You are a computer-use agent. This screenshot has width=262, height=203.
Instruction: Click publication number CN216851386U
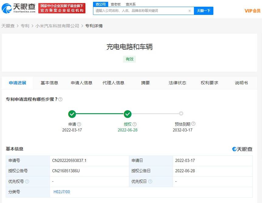tap(66, 171)
